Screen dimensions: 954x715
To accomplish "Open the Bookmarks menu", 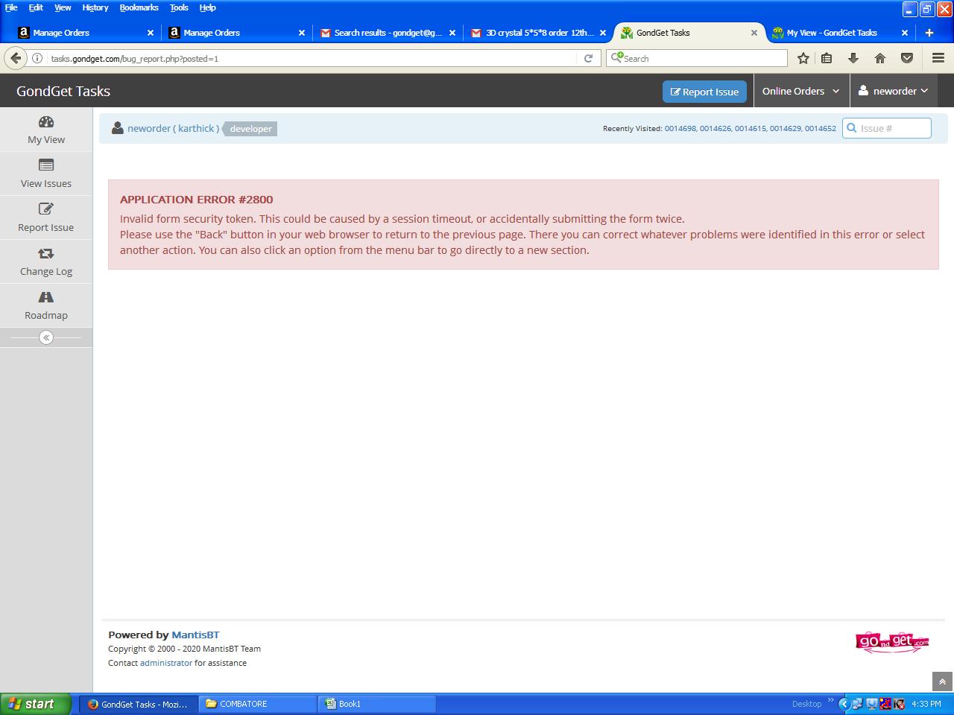I will 139,7.
